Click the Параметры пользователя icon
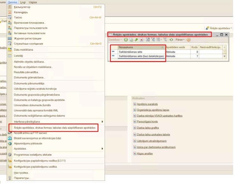 tap(10, 28)
